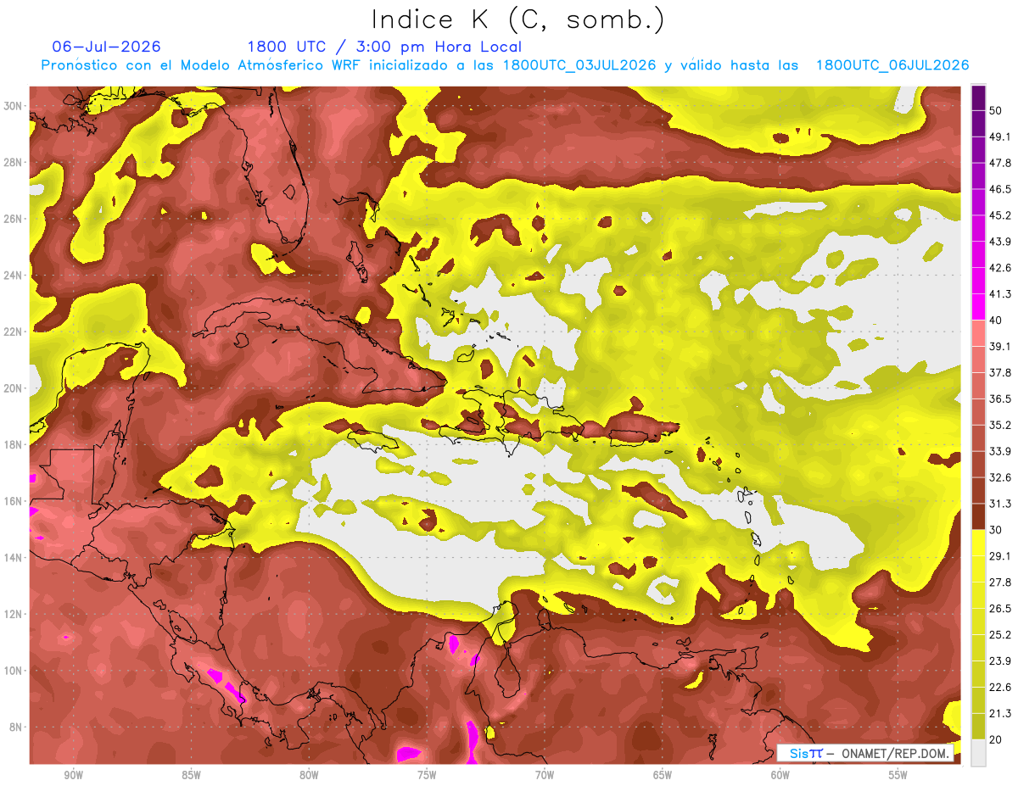Click the color bar value '26.5'
Image resolution: width=1018 pixels, height=786 pixels.
tap(1000, 608)
